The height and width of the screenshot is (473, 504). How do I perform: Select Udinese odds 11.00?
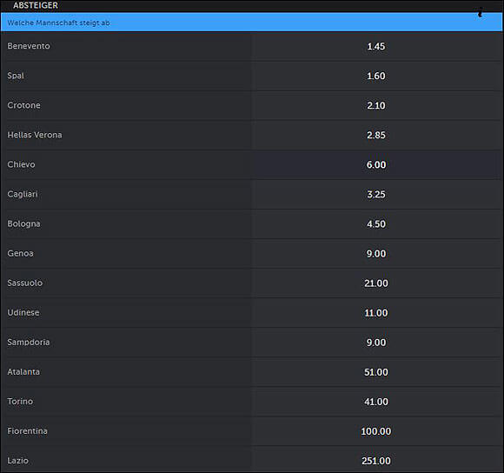376,312
